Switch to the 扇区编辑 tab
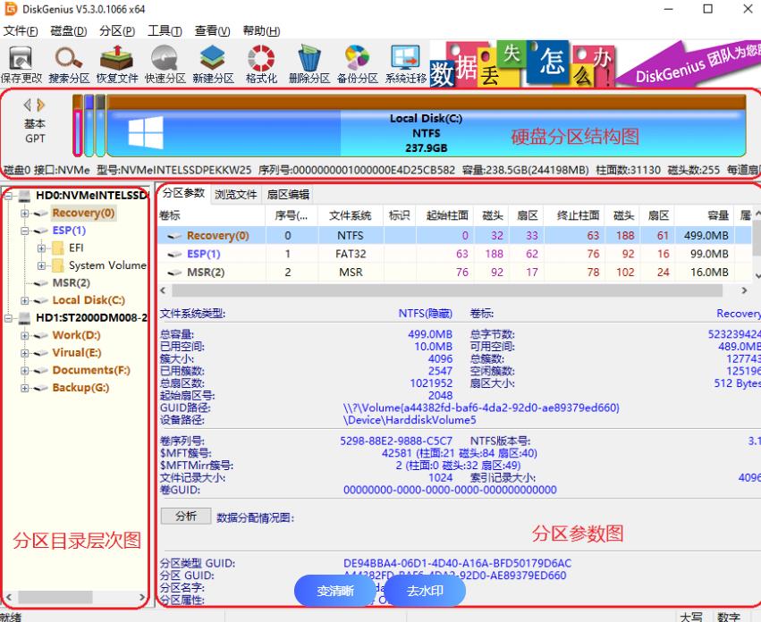761x622 pixels. click(x=286, y=194)
